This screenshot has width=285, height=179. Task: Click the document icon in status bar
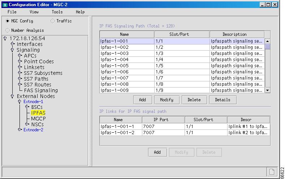click(271, 172)
